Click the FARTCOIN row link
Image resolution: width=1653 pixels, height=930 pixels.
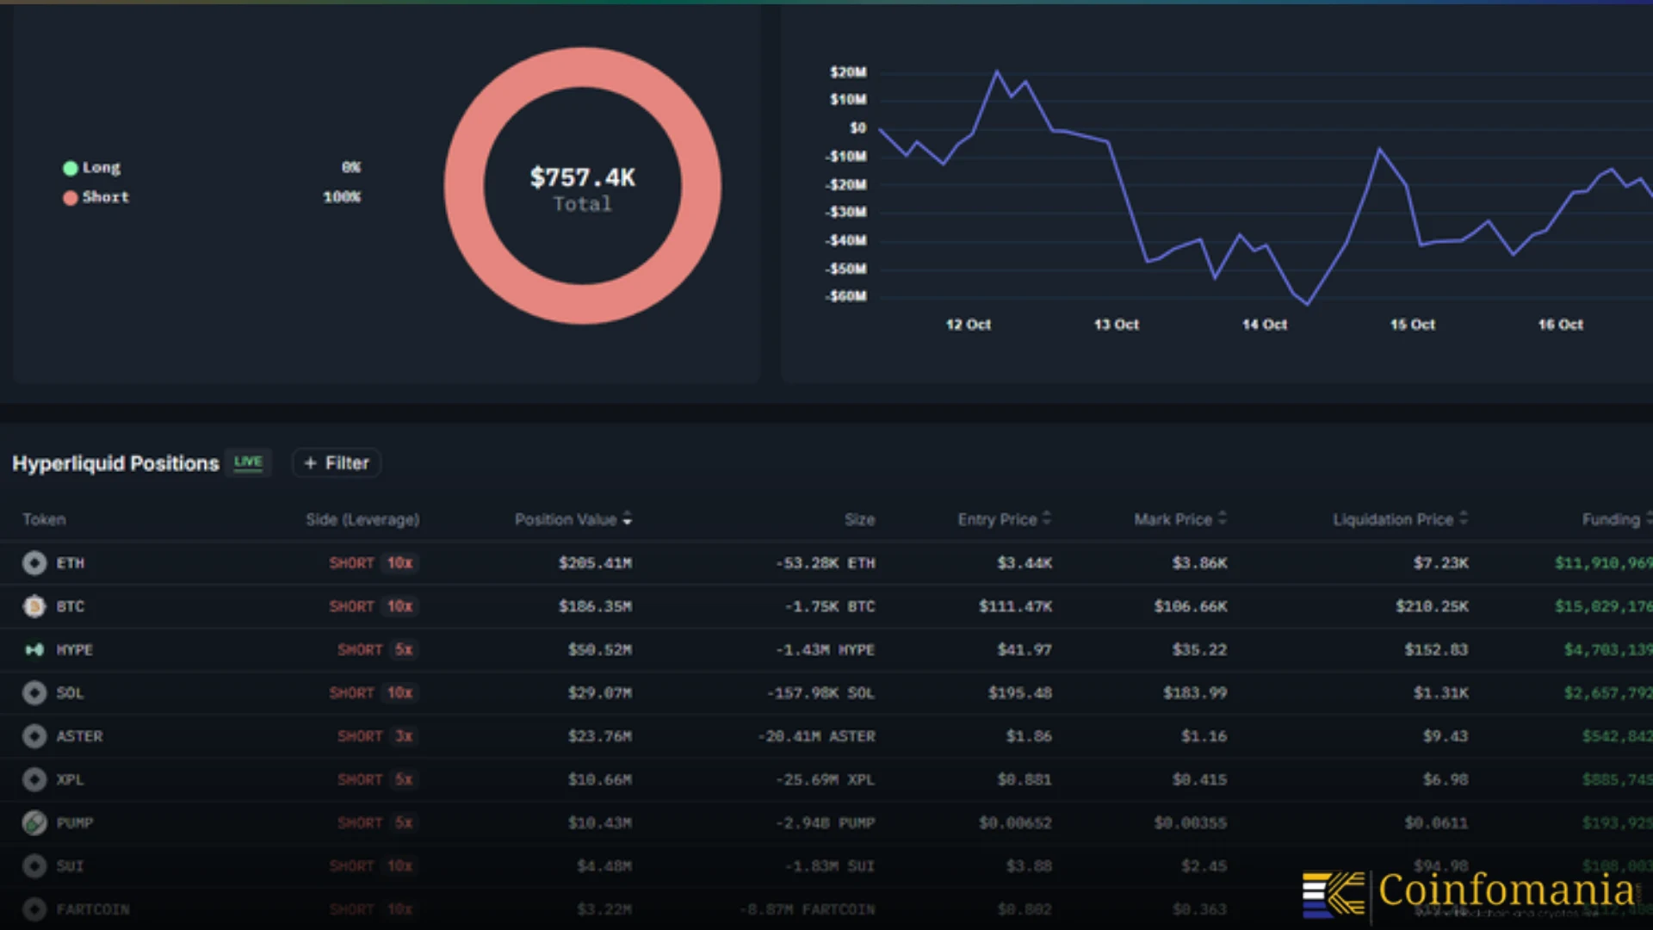[92, 908]
